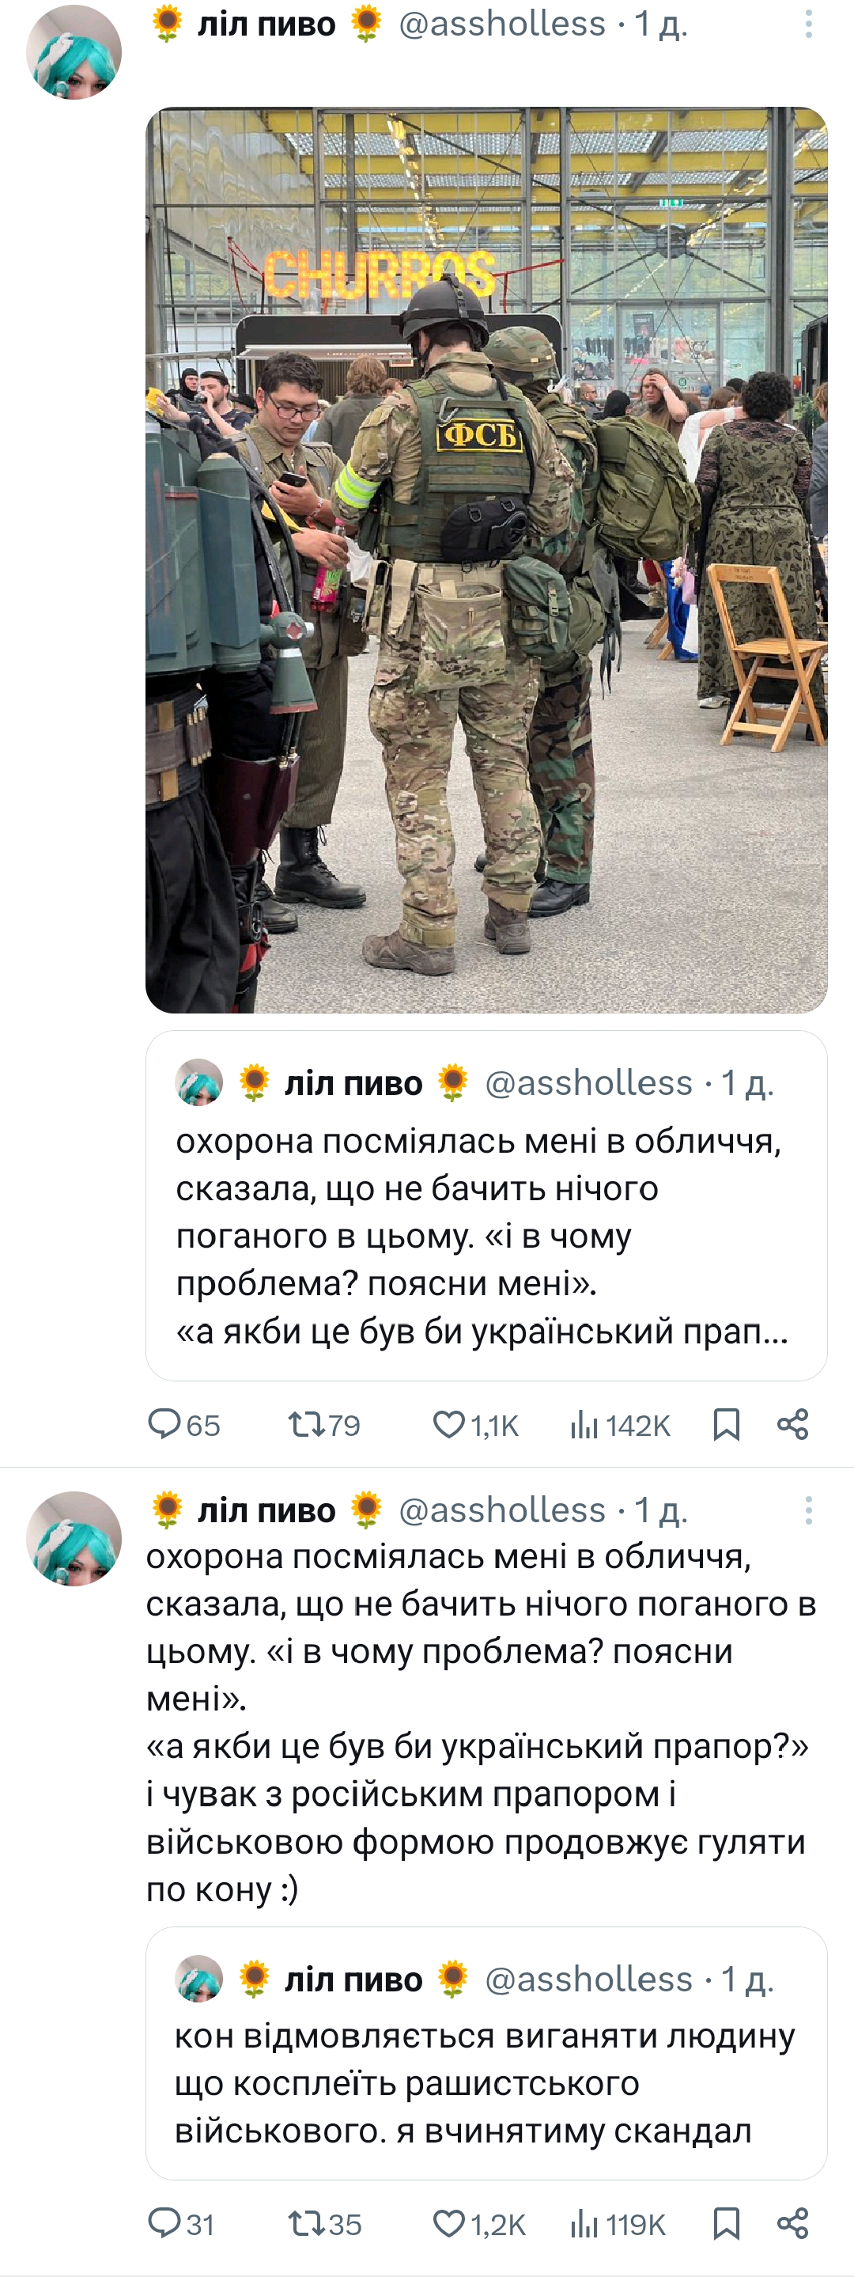Bookmark the second tweet about security

pyautogui.click(x=726, y=2224)
